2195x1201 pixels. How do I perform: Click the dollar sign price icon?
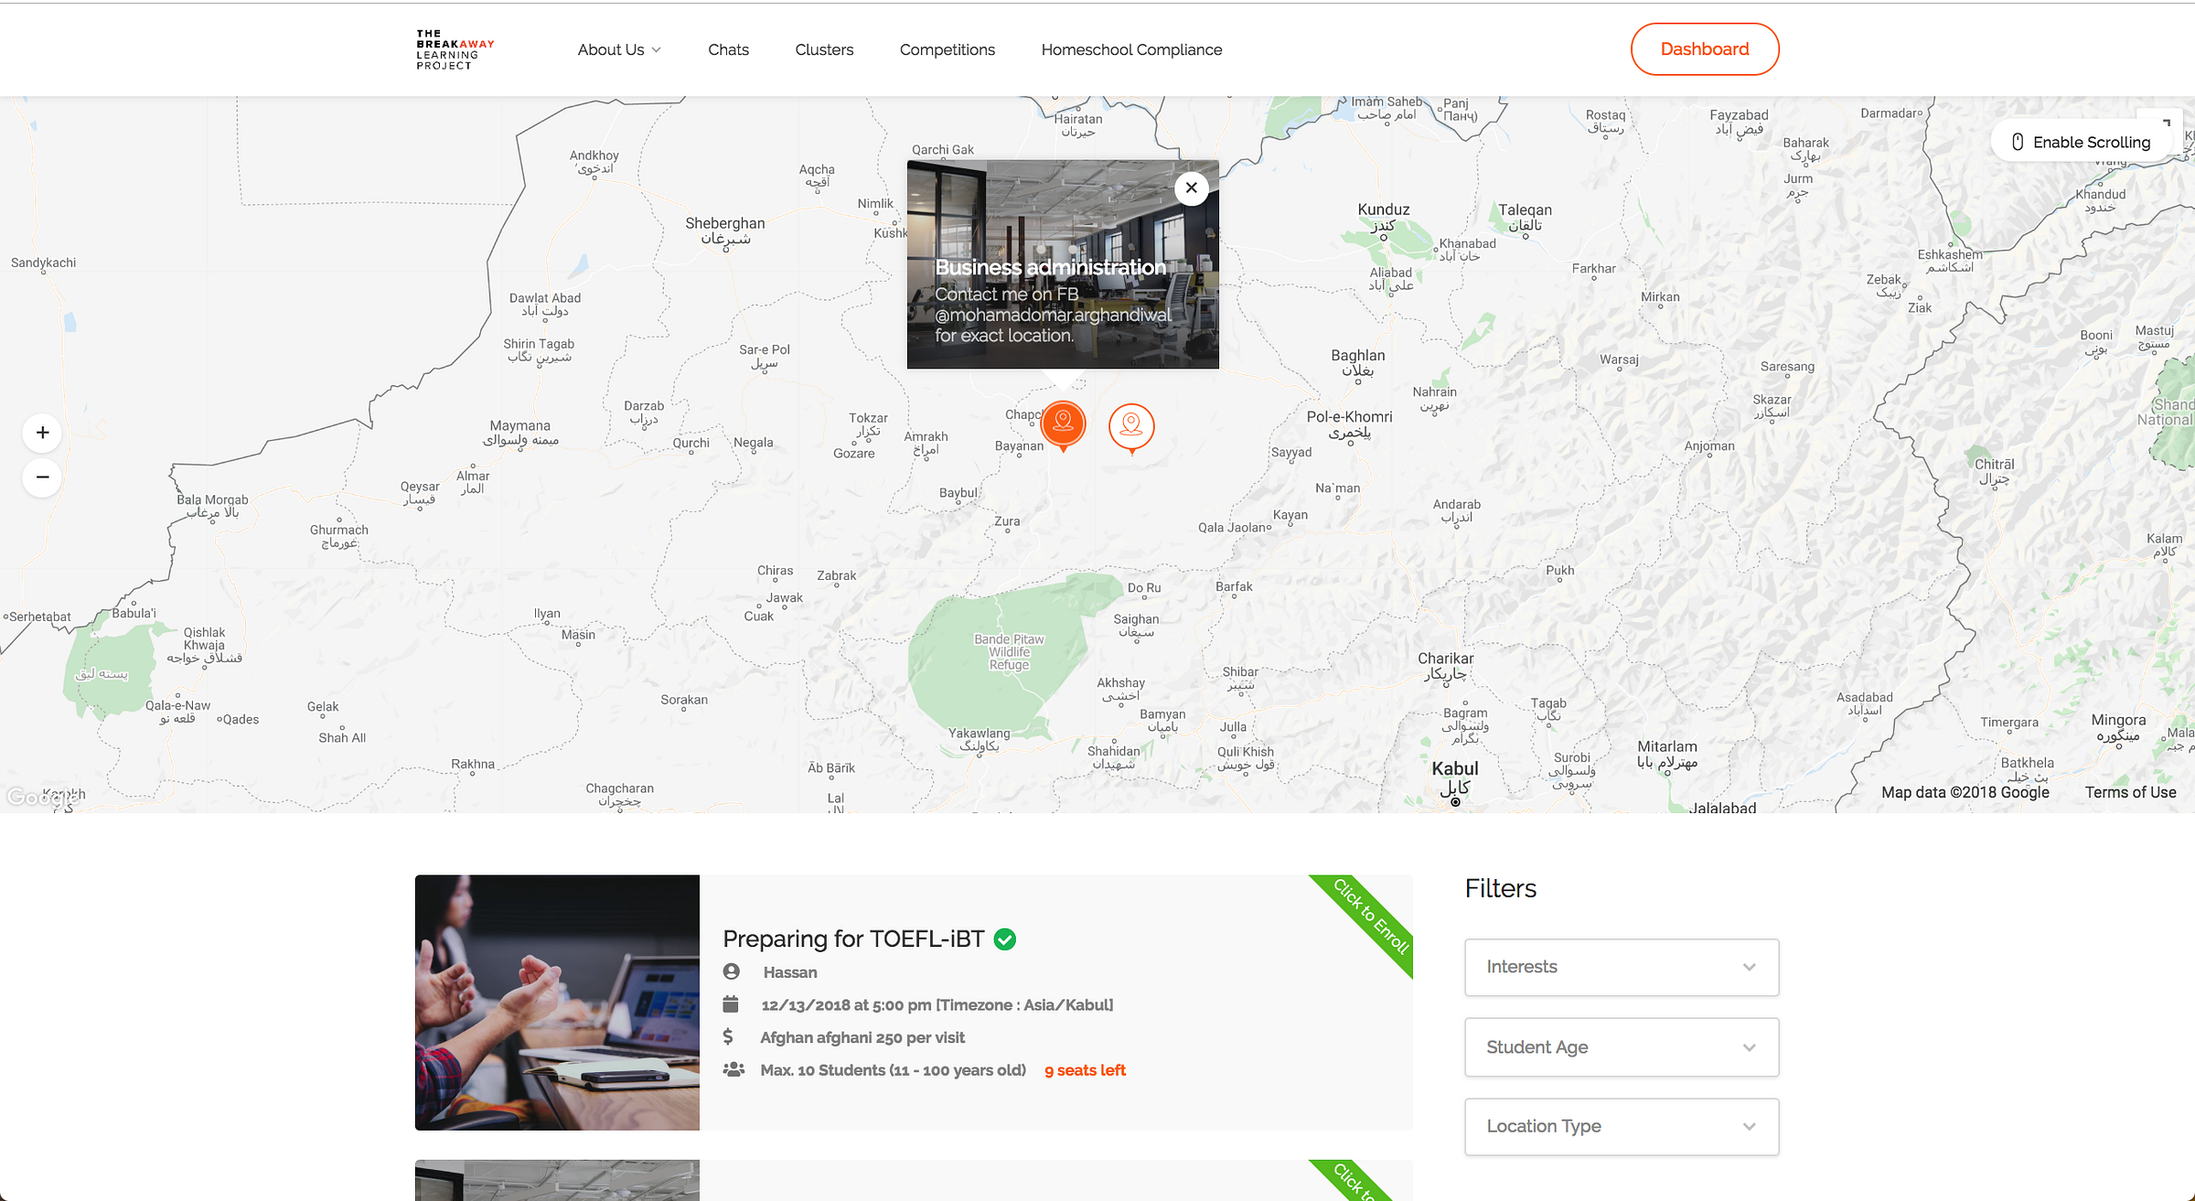(728, 1036)
